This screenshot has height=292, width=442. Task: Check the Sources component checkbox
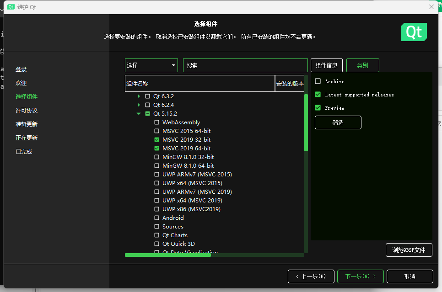coord(157,226)
